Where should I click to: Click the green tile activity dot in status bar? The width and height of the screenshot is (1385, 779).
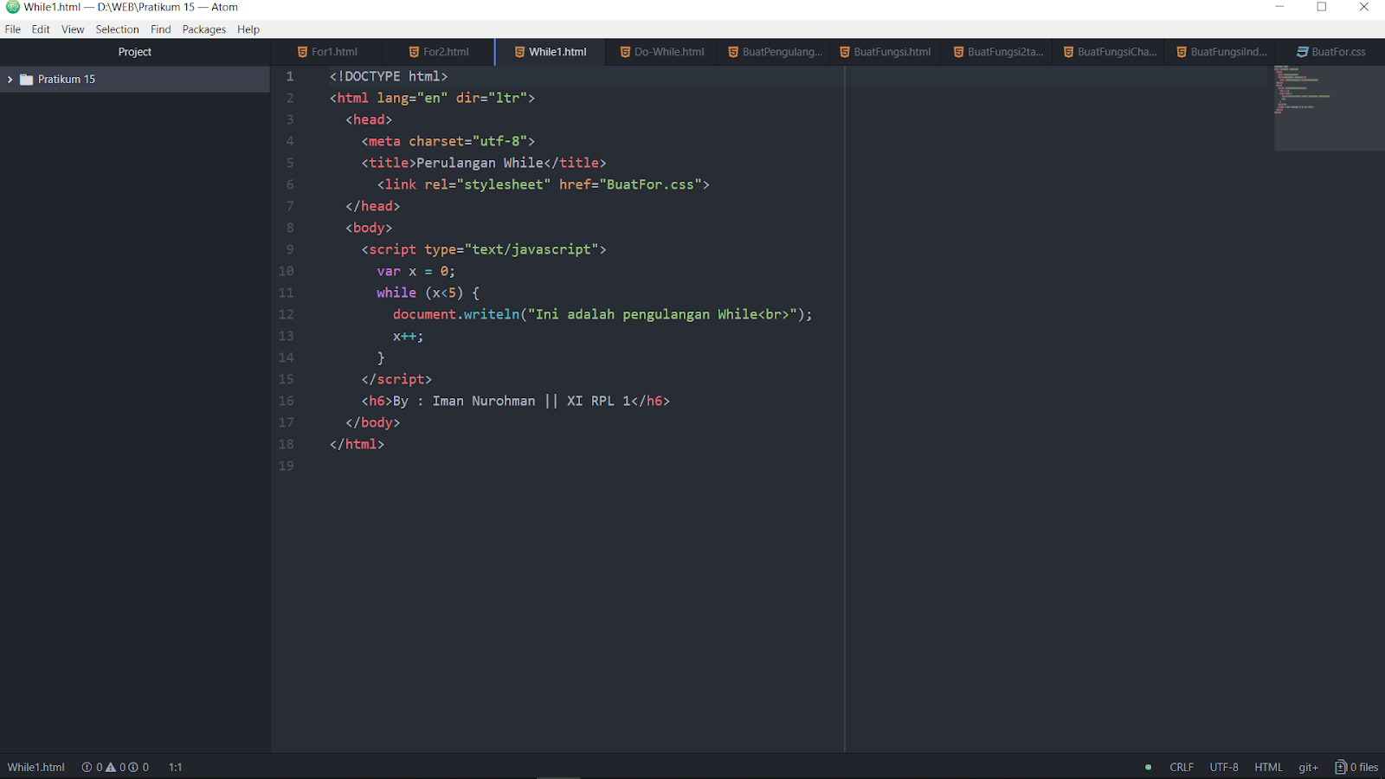pos(1147,767)
